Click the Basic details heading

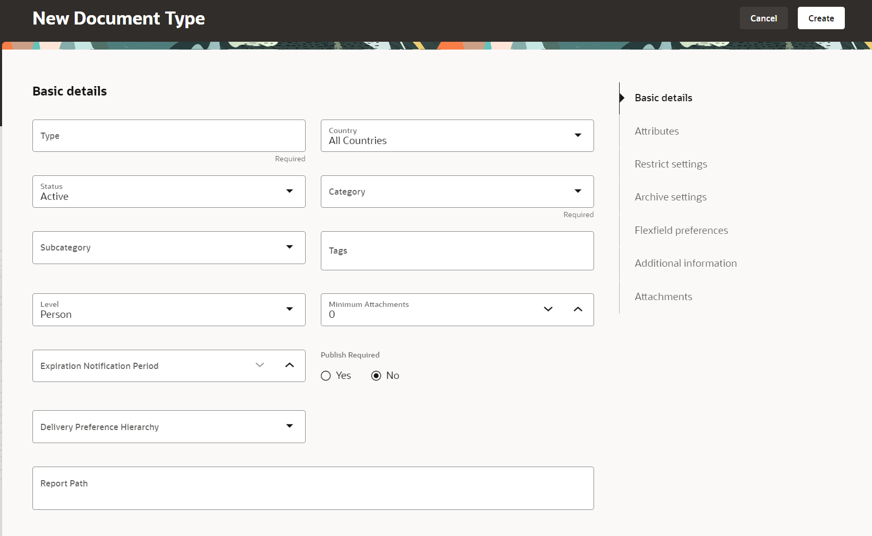tap(69, 91)
